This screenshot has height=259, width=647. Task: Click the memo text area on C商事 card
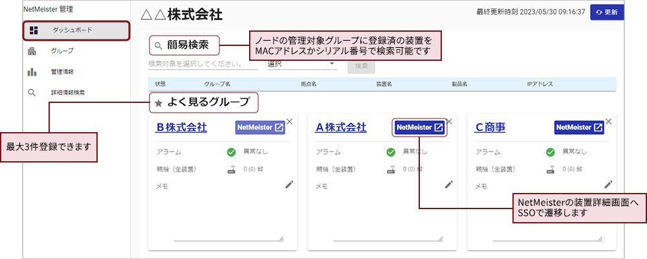547,216
